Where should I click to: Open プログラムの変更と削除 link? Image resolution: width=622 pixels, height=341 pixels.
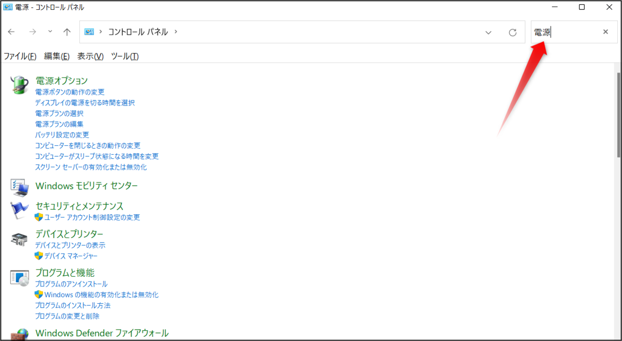[x=67, y=316]
